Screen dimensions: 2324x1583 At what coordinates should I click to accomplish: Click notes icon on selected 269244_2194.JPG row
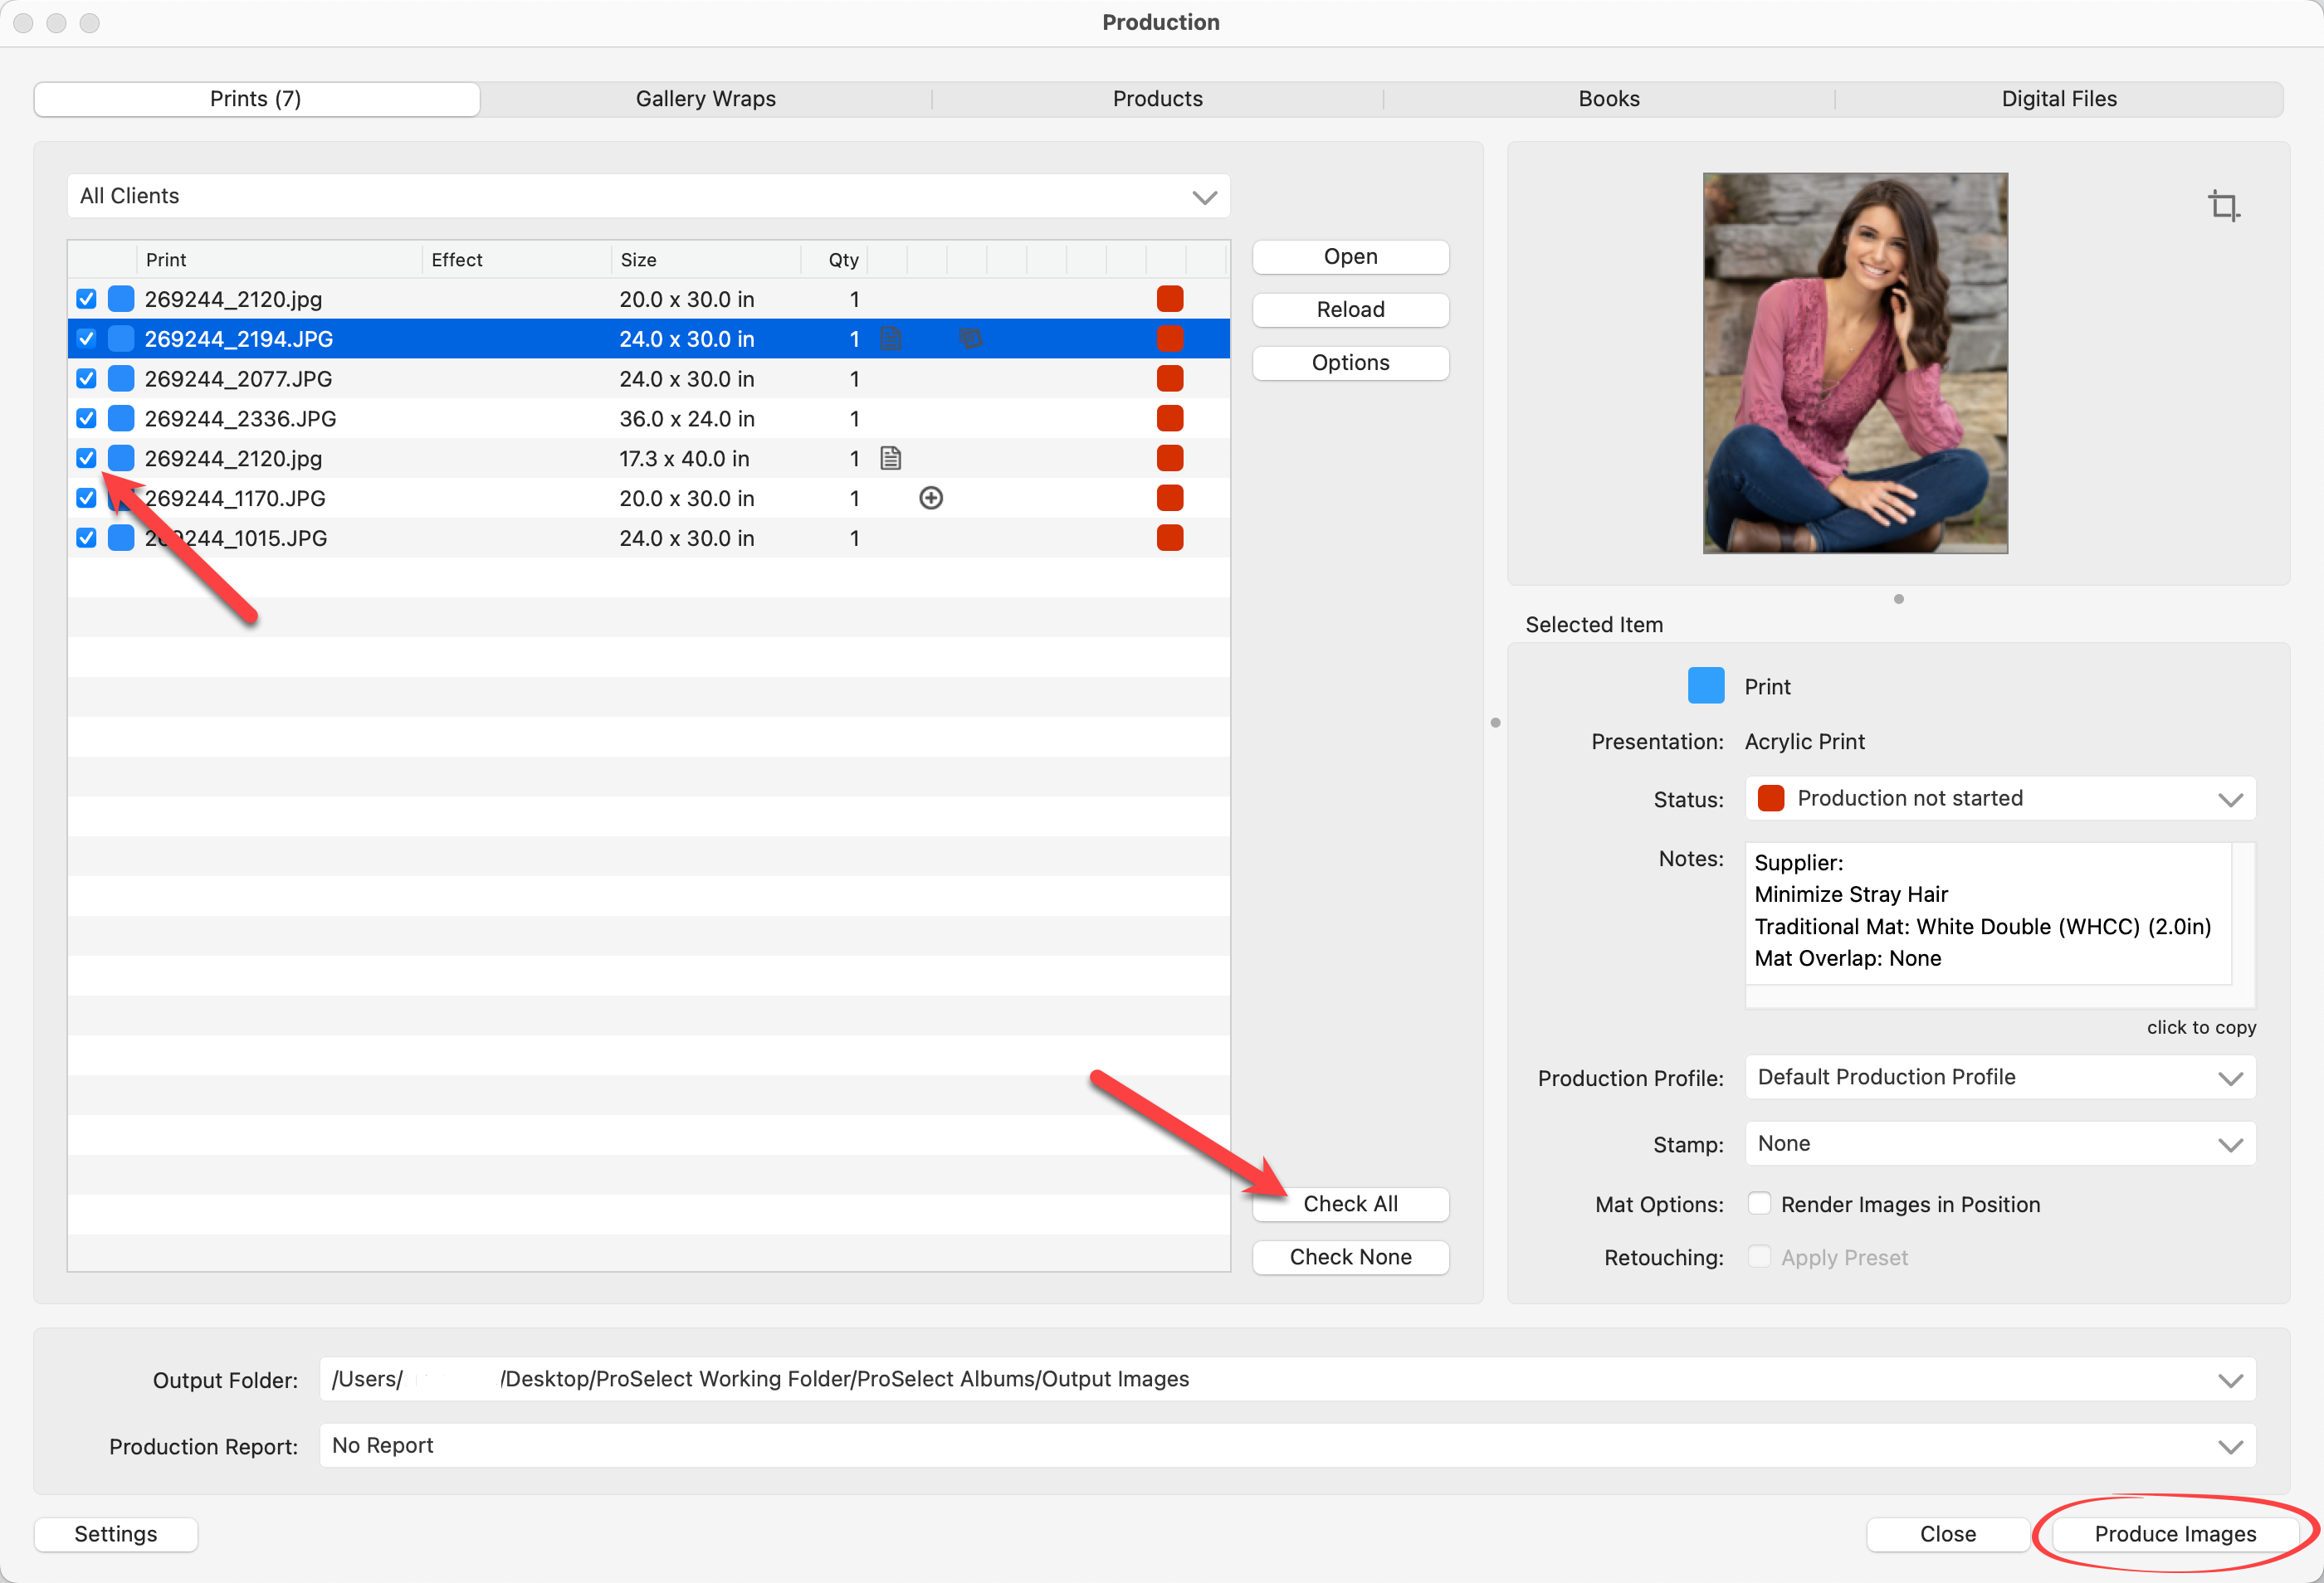pos(890,340)
